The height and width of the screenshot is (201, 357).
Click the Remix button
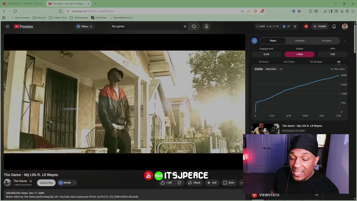coord(65,183)
